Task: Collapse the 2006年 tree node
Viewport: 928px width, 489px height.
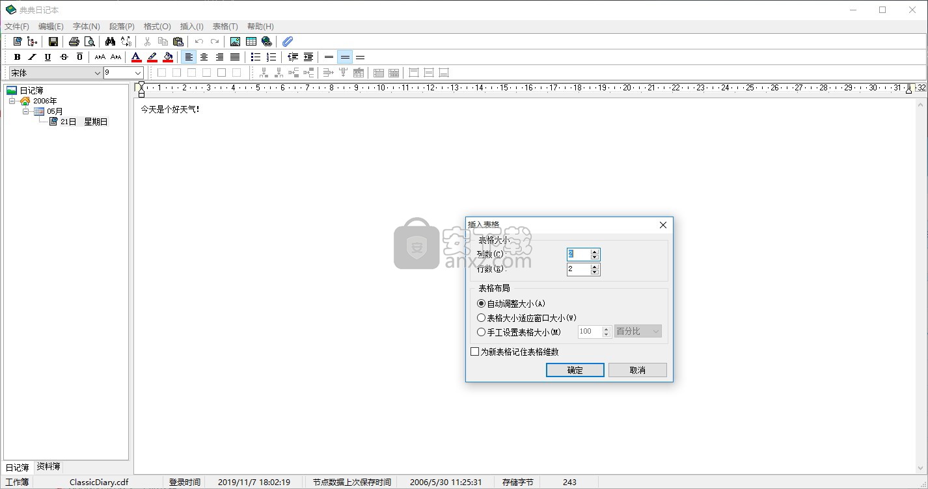Action: 12,101
